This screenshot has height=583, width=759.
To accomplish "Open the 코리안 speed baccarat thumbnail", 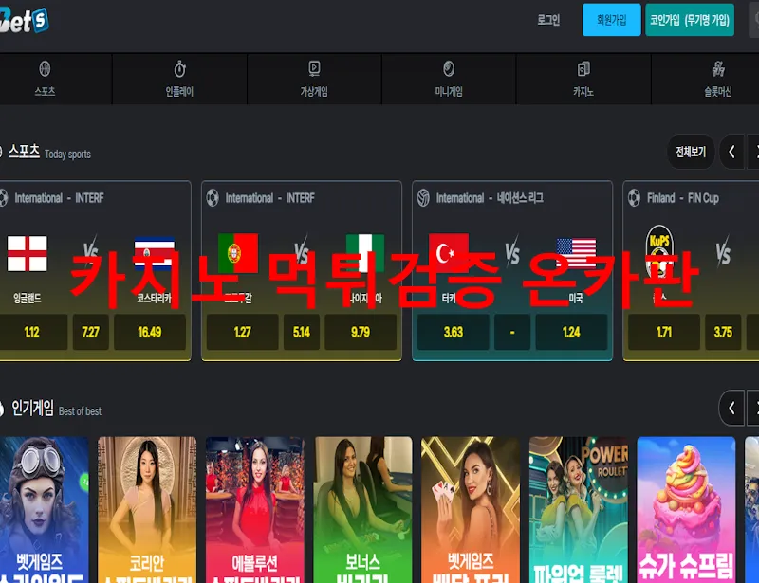I will coord(147,510).
